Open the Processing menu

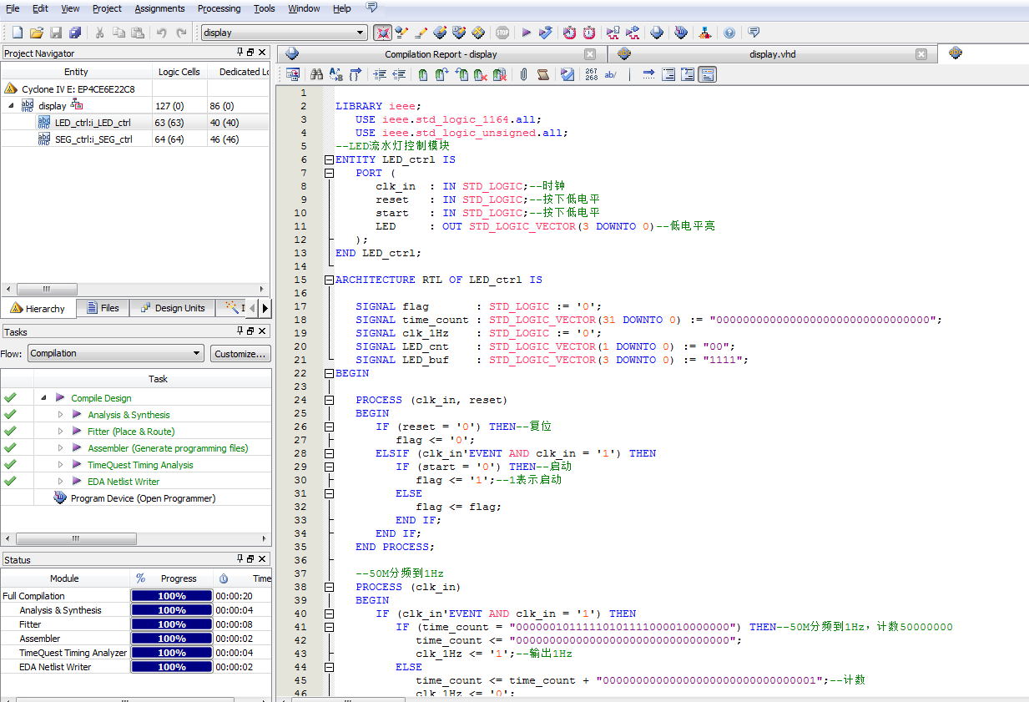pos(219,8)
